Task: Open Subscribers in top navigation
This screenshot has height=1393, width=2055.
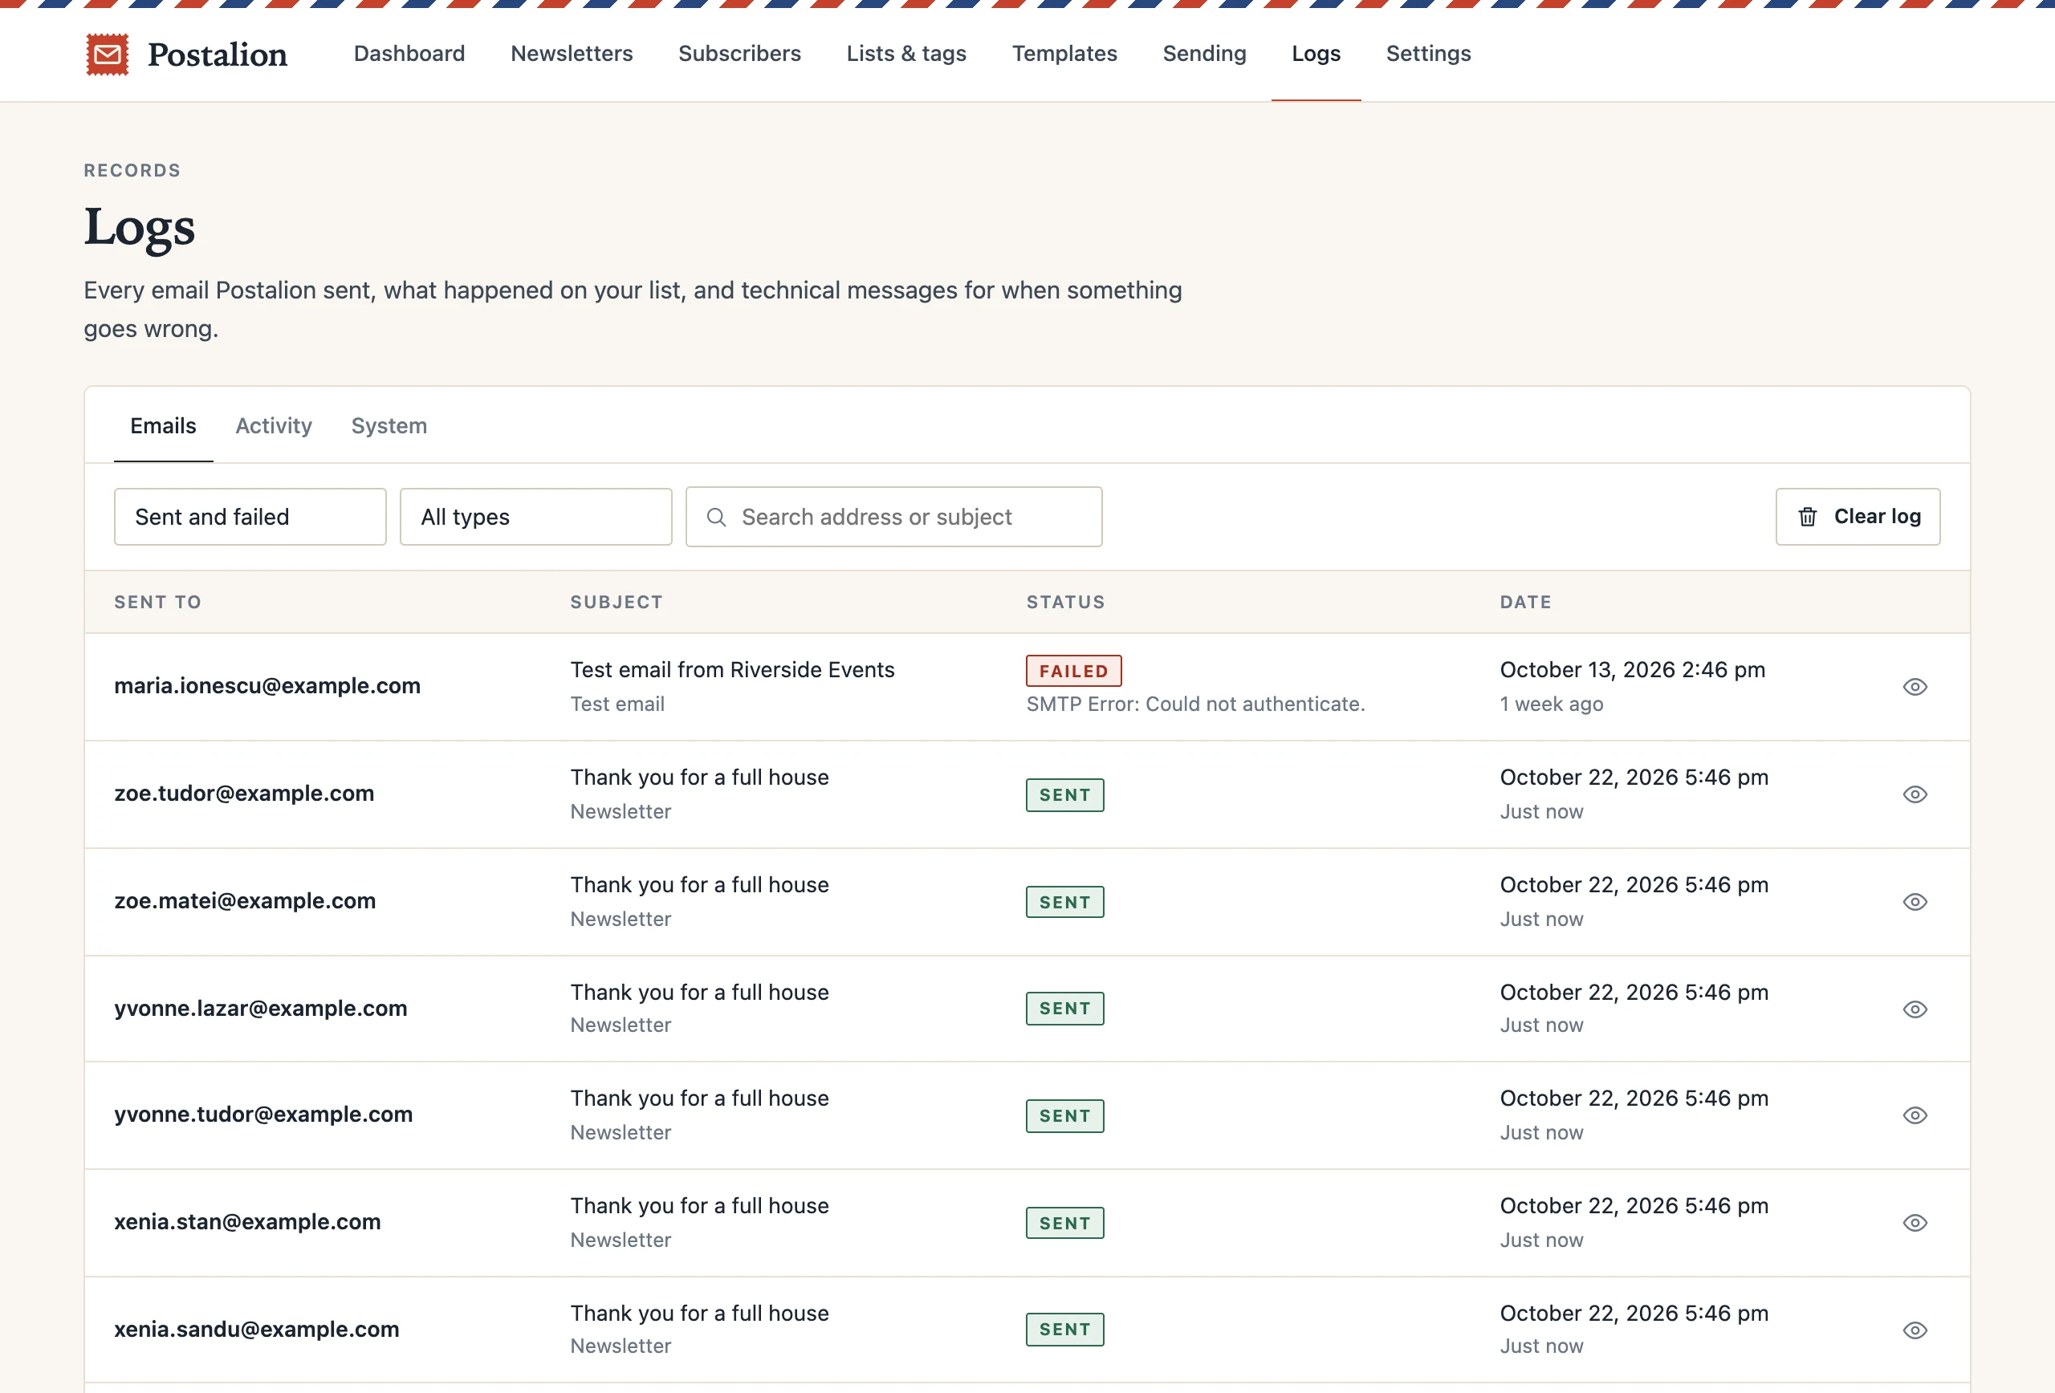Action: point(739,54)
